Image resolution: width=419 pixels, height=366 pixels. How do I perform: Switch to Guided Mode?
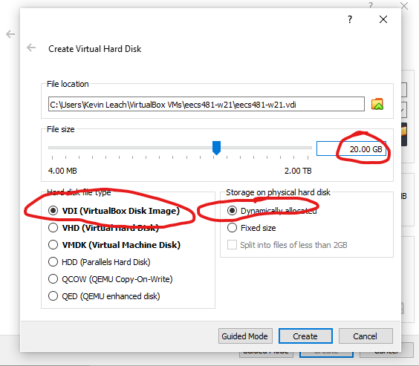[x=245, y=336]
